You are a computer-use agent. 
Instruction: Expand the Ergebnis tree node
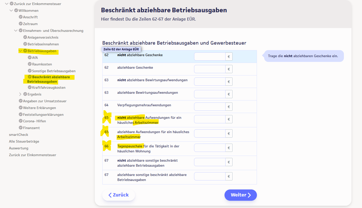click(20, 94)
